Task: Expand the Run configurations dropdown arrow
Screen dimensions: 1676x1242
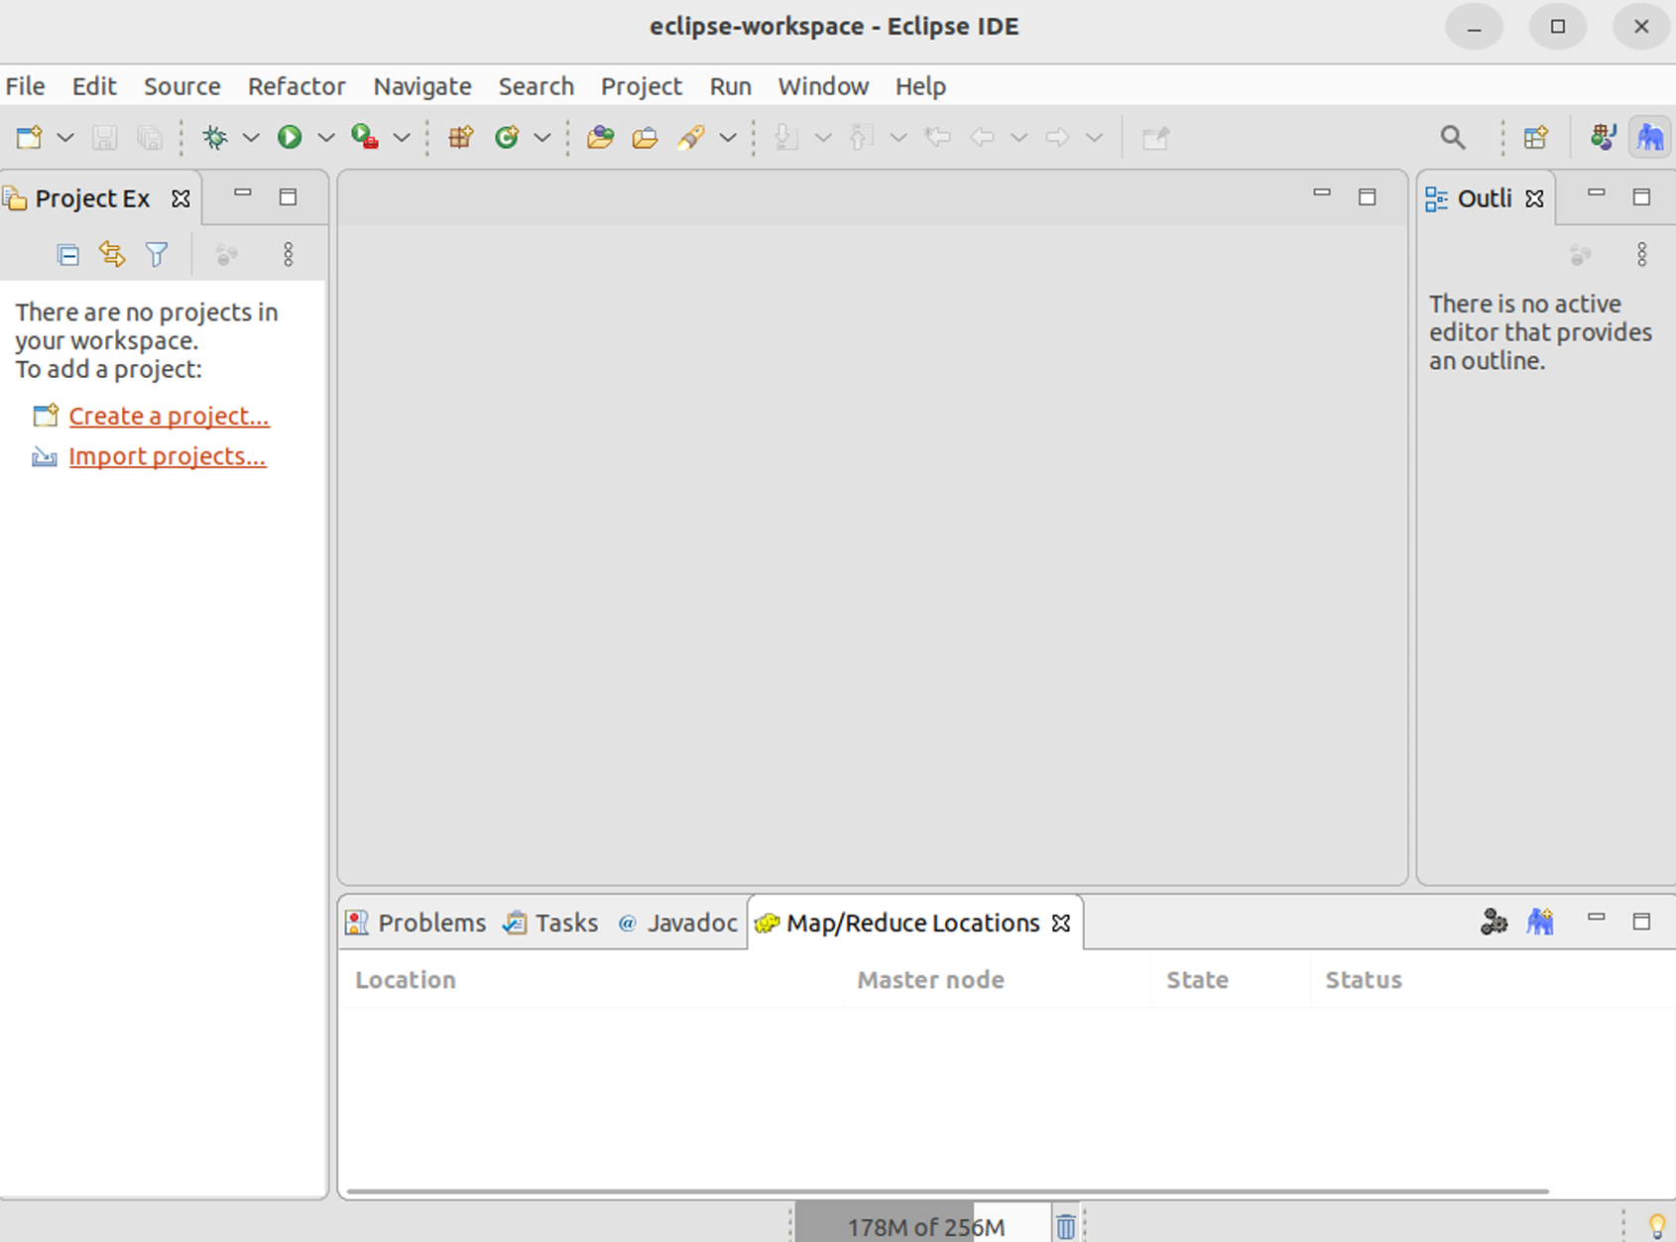Action: pos(326,138)
